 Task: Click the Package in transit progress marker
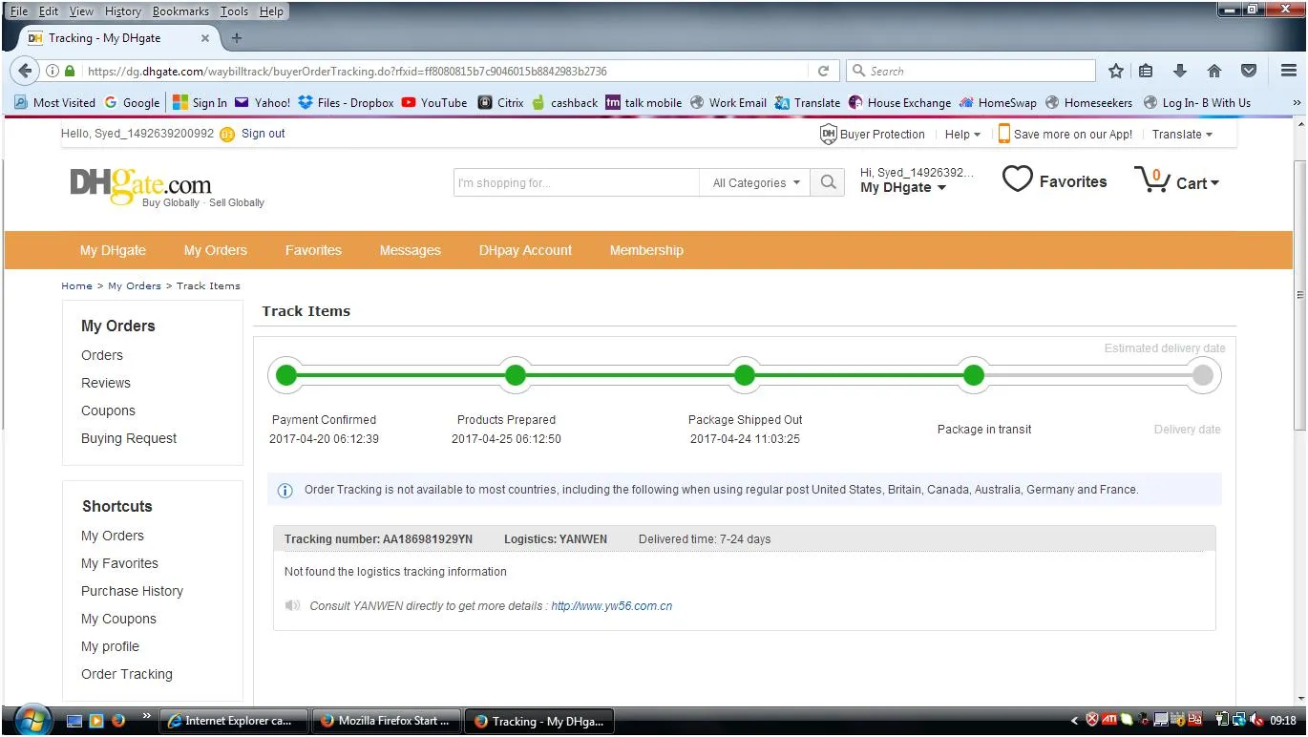click(973, 375)
